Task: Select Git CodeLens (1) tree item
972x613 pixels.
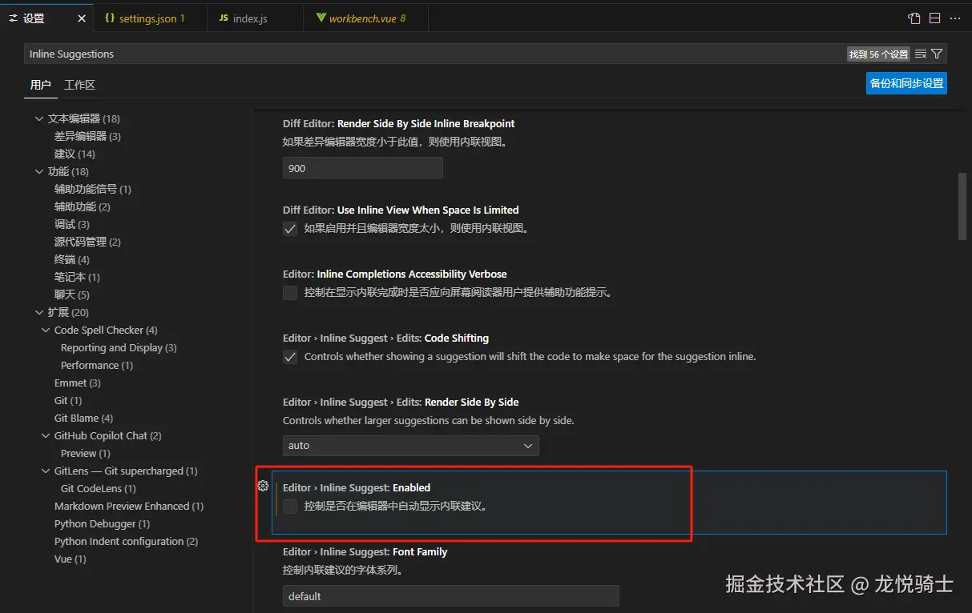Action: click(99, 488)
